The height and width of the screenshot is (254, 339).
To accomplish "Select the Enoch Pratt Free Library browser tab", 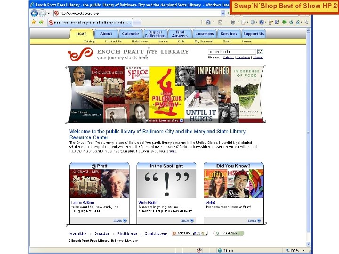I will point(90,23).
